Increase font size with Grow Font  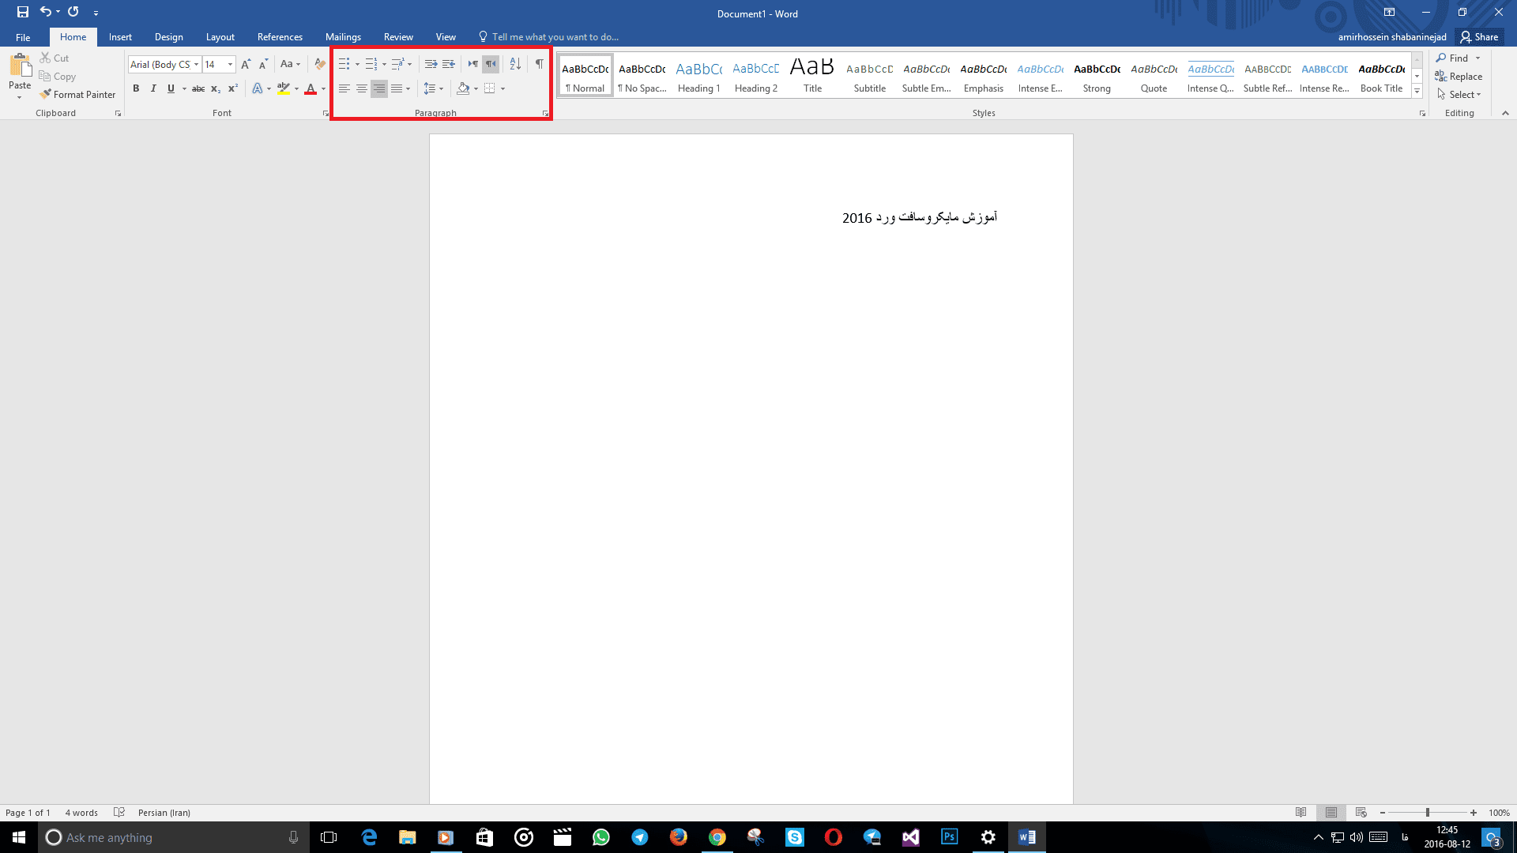246,64
